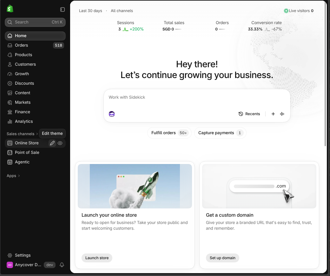Open Sidekick Recents
This screenshot has height=276, width=330.
coord(249,114)
